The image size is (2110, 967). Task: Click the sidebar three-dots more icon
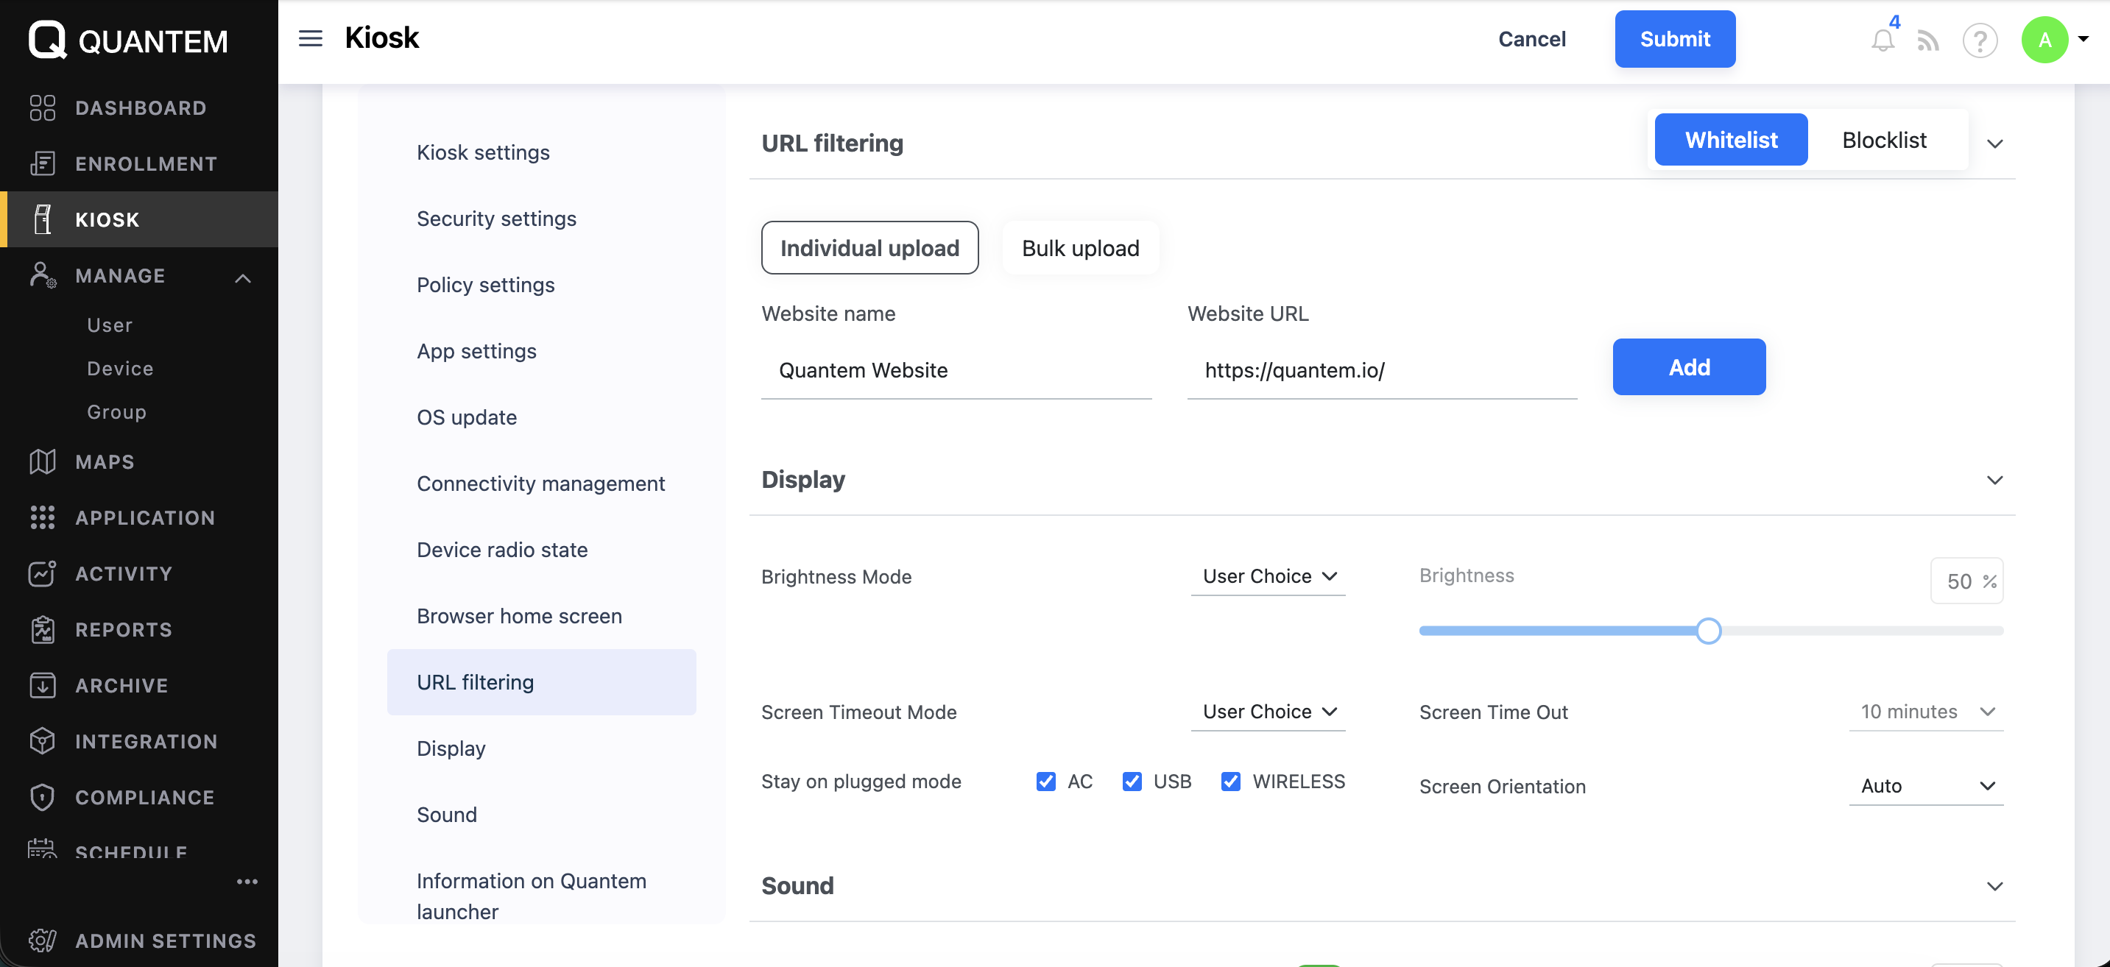(x=247, y=882)
